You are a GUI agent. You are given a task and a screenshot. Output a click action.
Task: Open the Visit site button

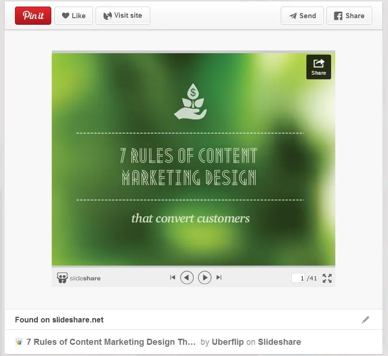point(123,15)
